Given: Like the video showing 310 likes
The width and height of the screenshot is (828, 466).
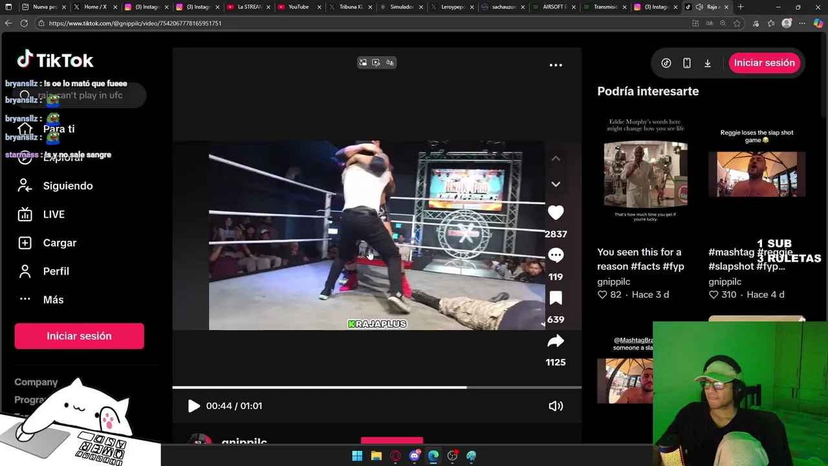Looking at the screenshot, I should [x=714, y=294].
